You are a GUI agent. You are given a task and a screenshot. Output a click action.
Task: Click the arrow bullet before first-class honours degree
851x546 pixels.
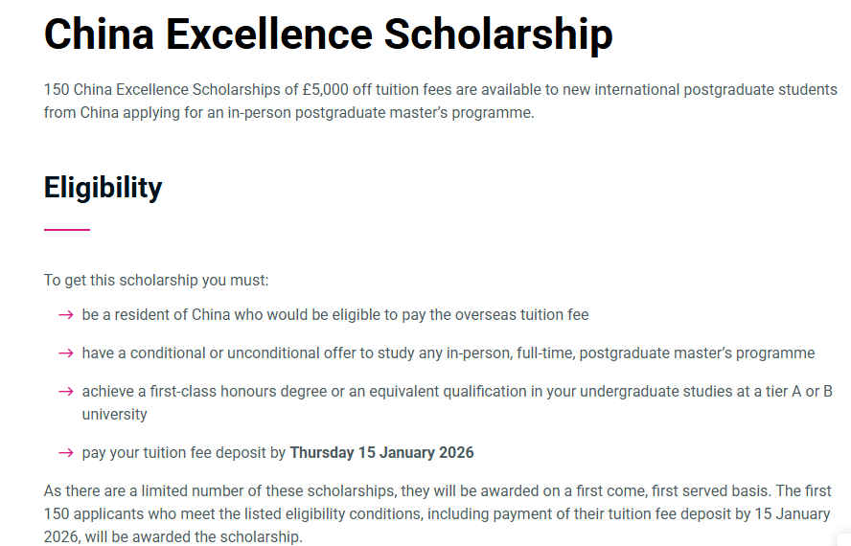tap(65, 392)
